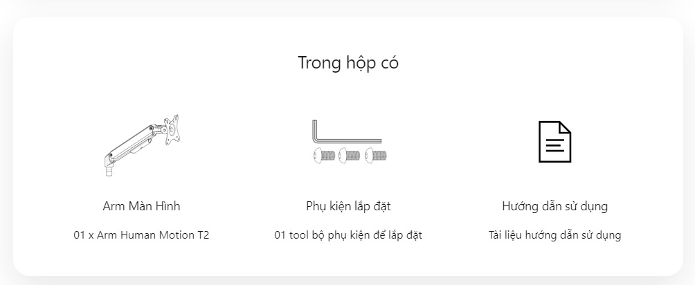Select the "Hướng dẫn sử dụng" title
The width and height of the screenshot is (695, 285).
click(554, 206)
